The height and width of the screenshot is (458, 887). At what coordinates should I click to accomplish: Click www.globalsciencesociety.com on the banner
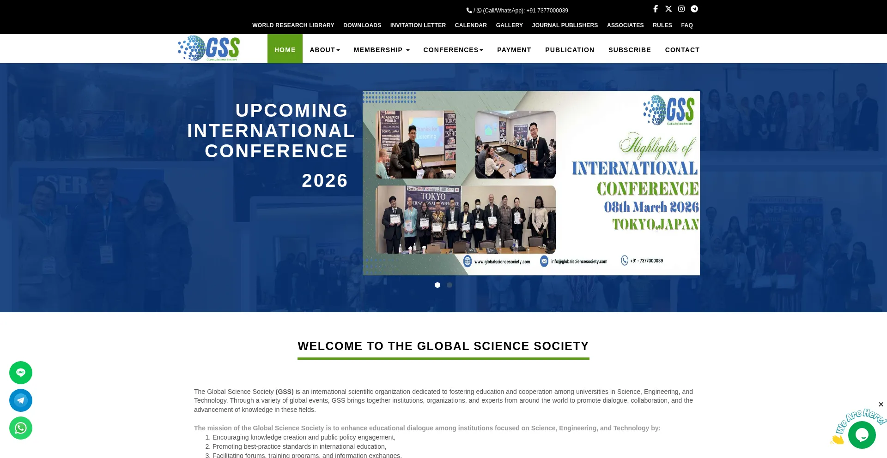click(502, 262)
